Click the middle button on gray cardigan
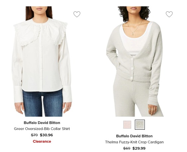The height and width of the screenshot is (152, 187). click(132, 68)
